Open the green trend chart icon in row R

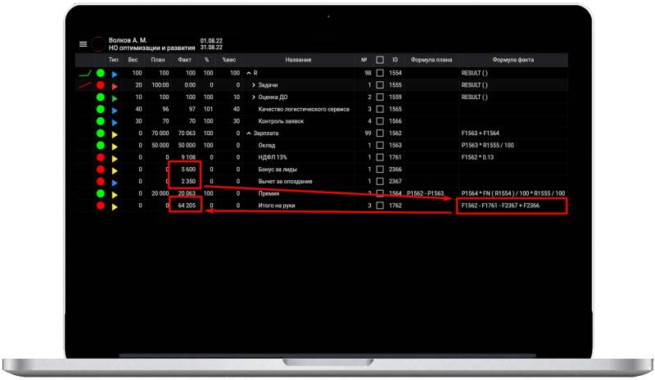coord(85,74)
